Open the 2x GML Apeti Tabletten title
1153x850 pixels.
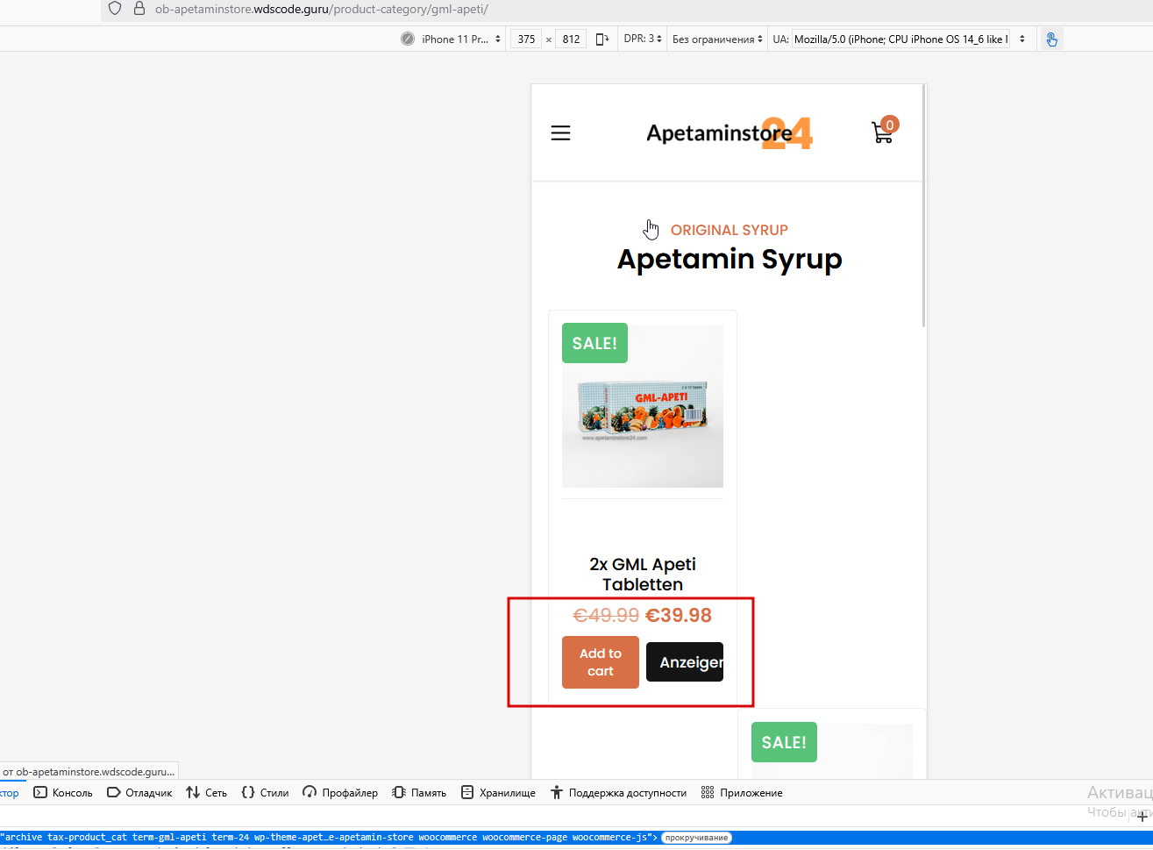[643, 574]
